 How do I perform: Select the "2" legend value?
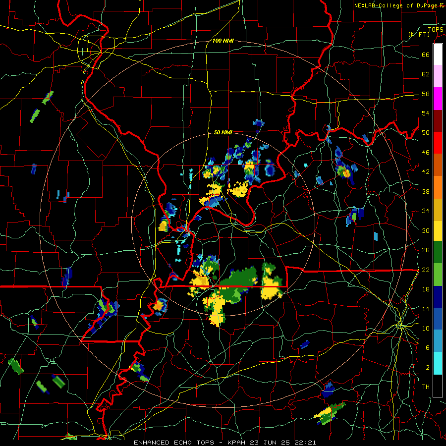pos(427,368)
